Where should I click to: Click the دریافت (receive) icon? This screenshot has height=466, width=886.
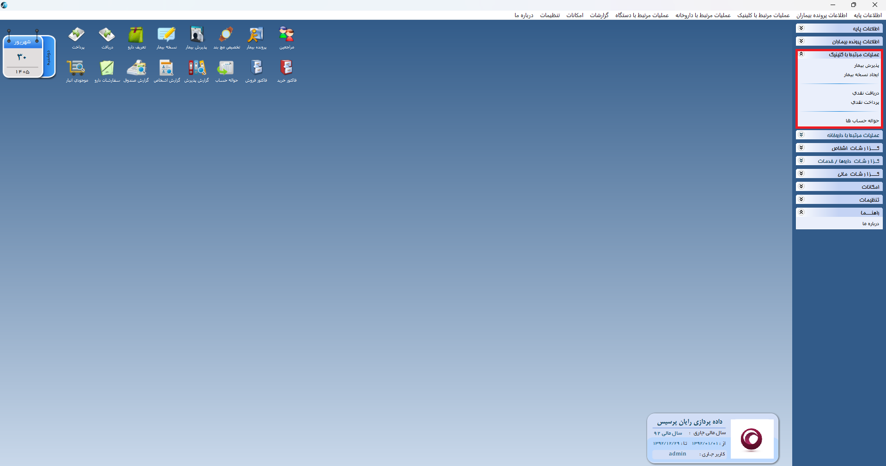pos(107,38)
